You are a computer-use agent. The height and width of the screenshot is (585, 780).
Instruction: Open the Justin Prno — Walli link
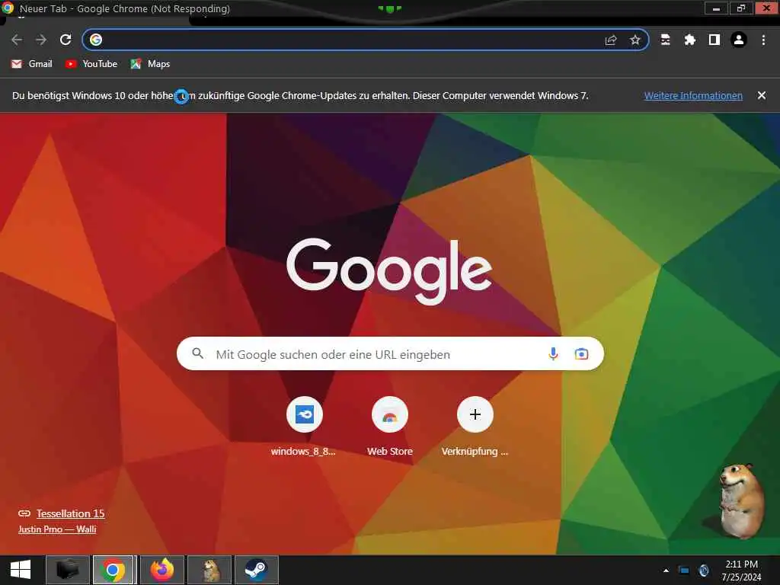point(57,529)
